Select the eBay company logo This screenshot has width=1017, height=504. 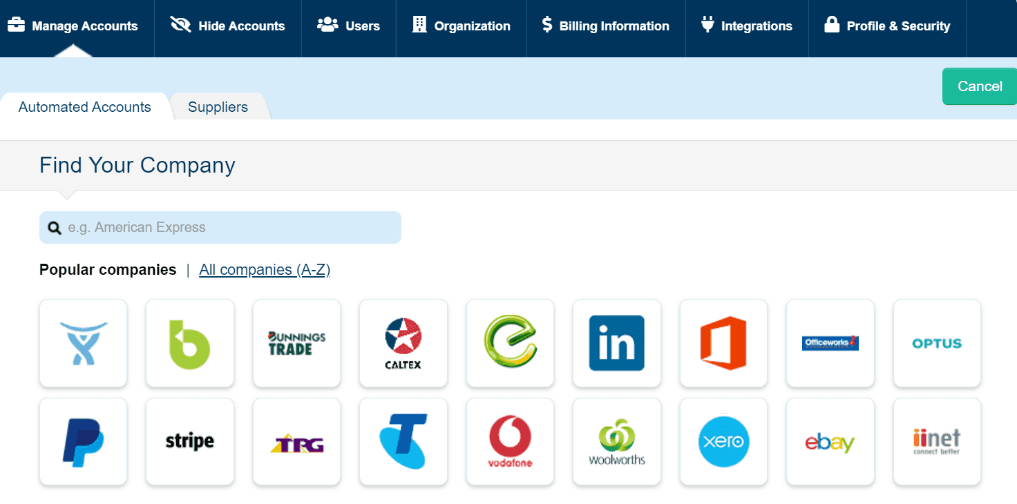coord(830,442)
